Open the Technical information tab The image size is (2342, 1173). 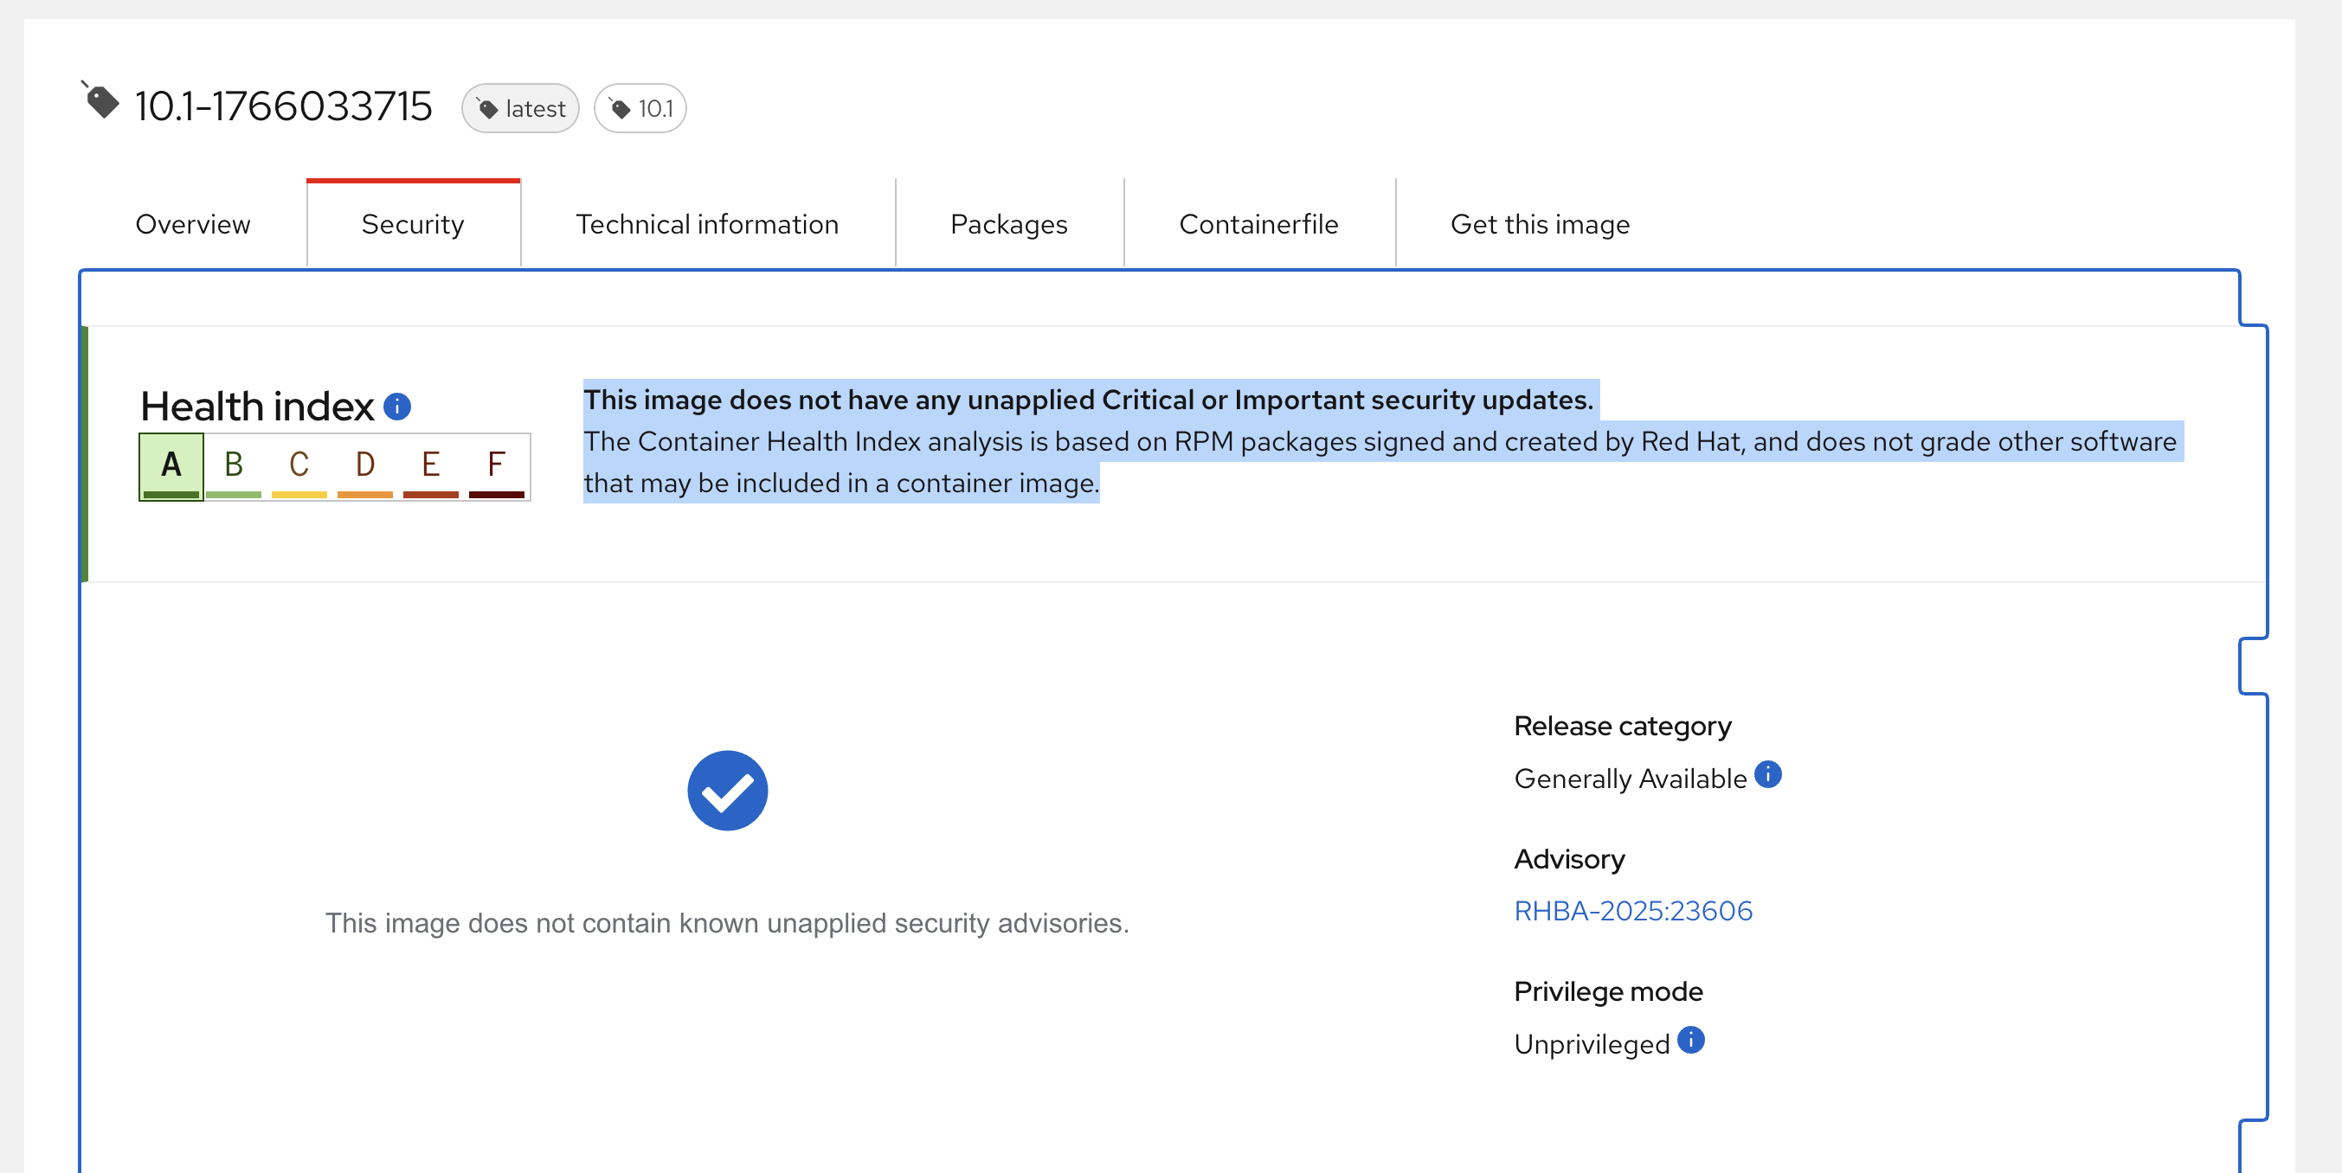(707, 224)
